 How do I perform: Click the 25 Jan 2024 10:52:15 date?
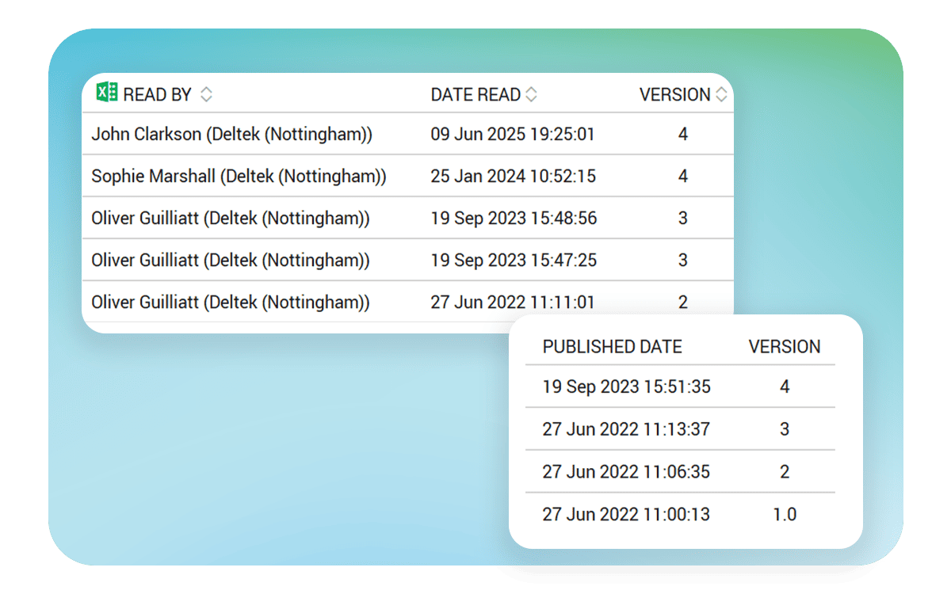(513, 177)
